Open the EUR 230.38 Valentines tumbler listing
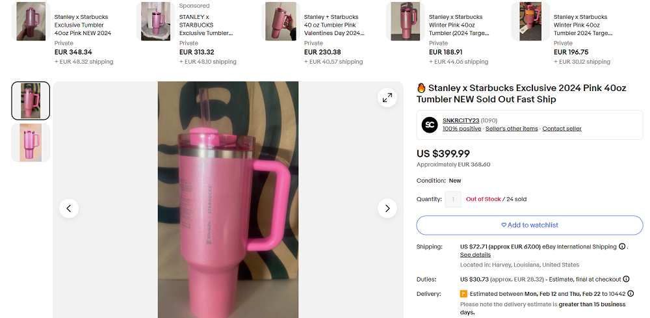Viewport: 650px width, 318px height. pyautogui.click(x=331, y=25)
